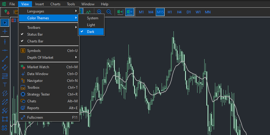
Task: Switch to the H1 timeframe
Action: (170, 12)
